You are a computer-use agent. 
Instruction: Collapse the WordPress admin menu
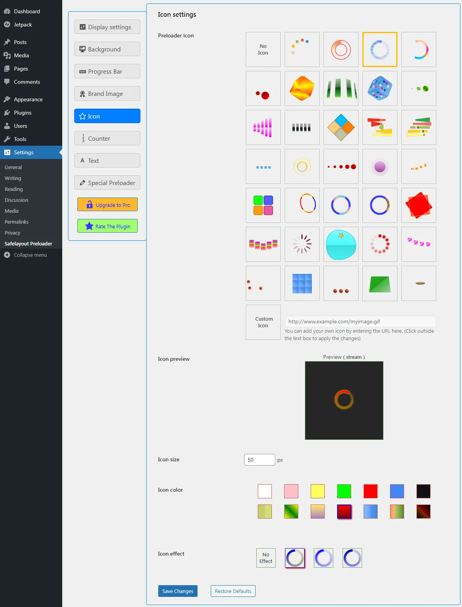30,255
